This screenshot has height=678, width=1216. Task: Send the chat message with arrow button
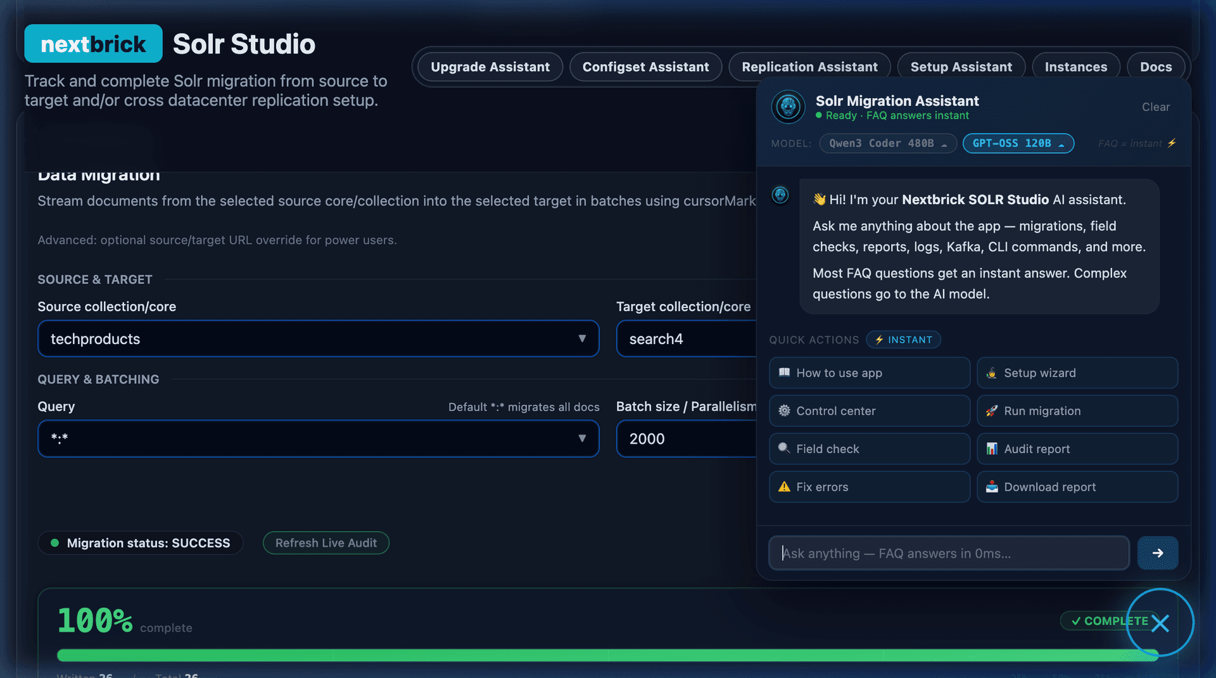1158,553
